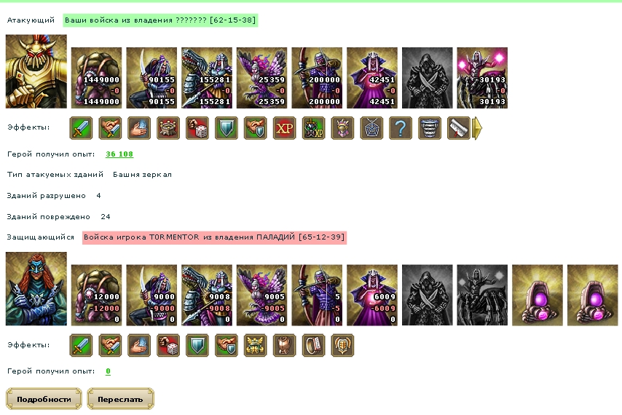
Task: Select attacker's first green sword effect icon
Action: [x=81, y=128]
